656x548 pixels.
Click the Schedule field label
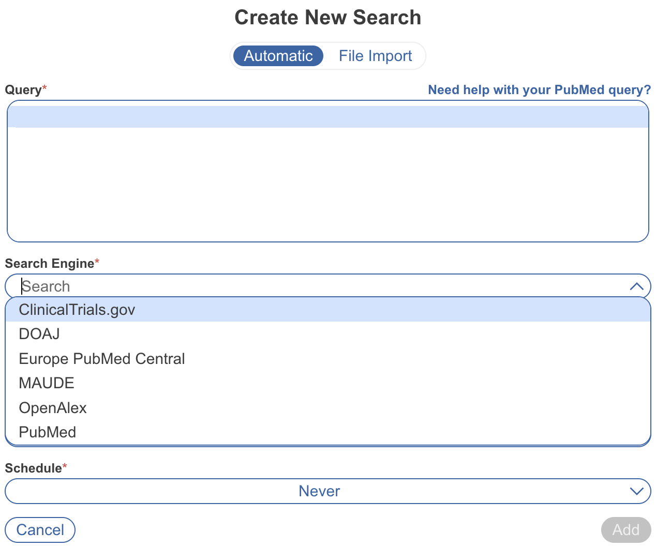[x=34, y=468]
